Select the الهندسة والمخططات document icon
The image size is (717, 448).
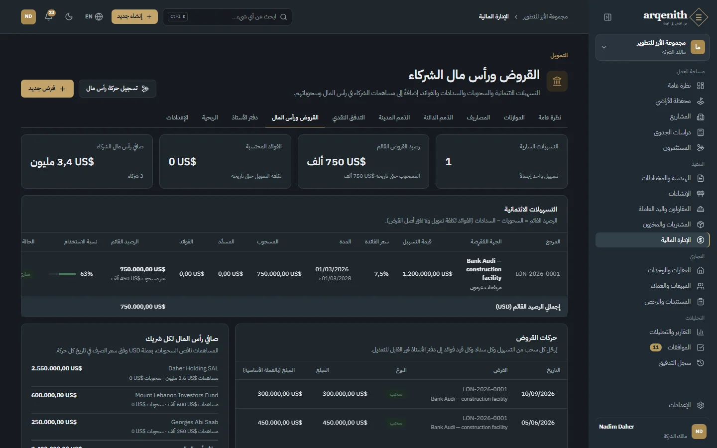pos(701,178)
